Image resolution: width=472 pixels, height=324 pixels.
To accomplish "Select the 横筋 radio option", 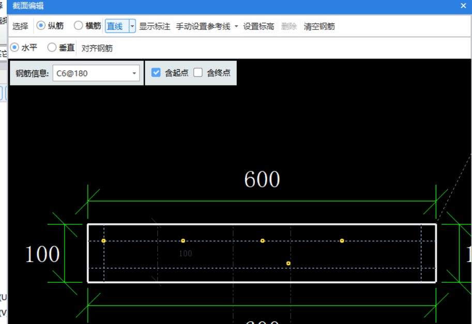I will [x=78, y=25].
